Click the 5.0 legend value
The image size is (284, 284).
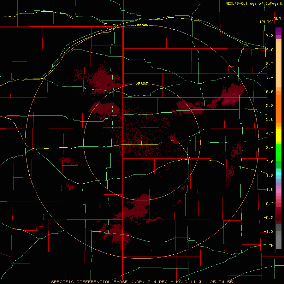coord(270,120)
